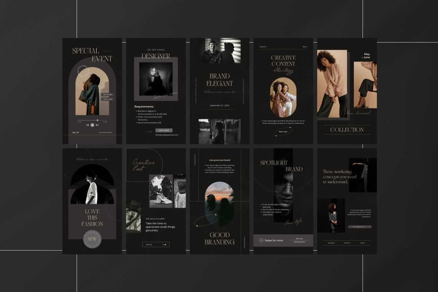Click the event date tag in Special Event
Screen dimensions: 438x292
click(107, 95)
